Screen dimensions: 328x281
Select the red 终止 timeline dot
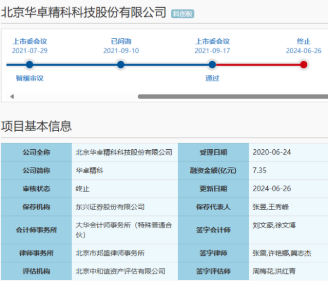(x=303, y=65)
